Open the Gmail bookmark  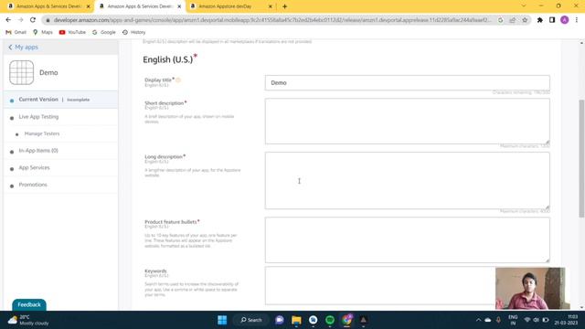[x=16, y=33]
